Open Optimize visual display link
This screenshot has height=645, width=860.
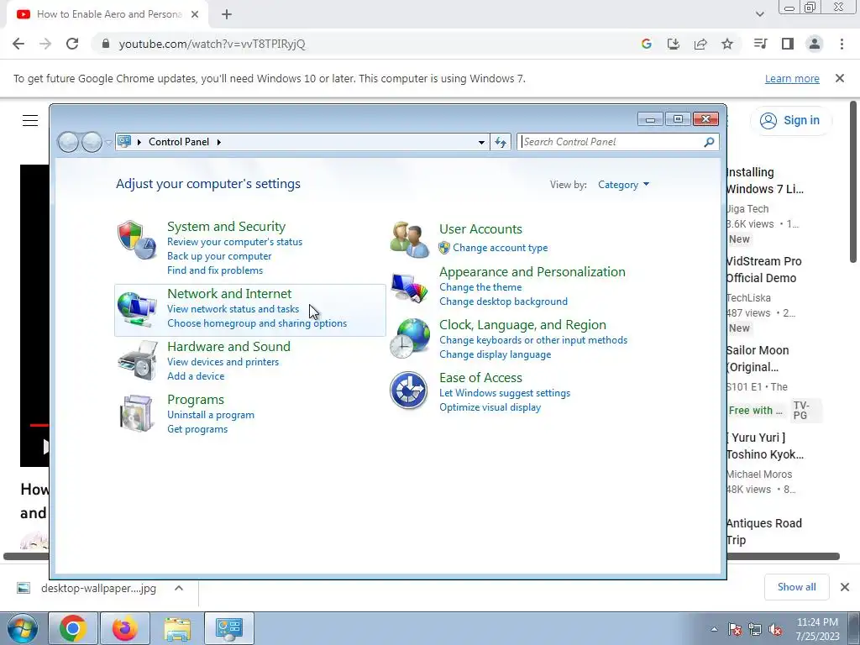490,407
